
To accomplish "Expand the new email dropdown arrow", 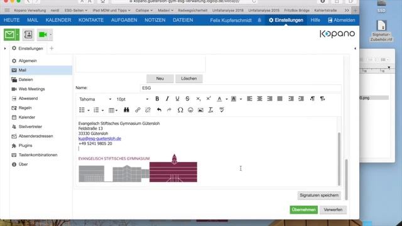I will point(18,35).
